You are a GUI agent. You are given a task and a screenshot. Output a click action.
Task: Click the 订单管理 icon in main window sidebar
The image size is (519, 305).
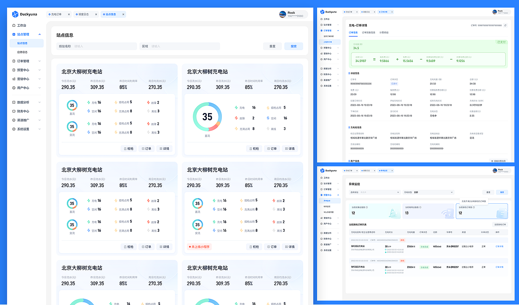(14, 61)
